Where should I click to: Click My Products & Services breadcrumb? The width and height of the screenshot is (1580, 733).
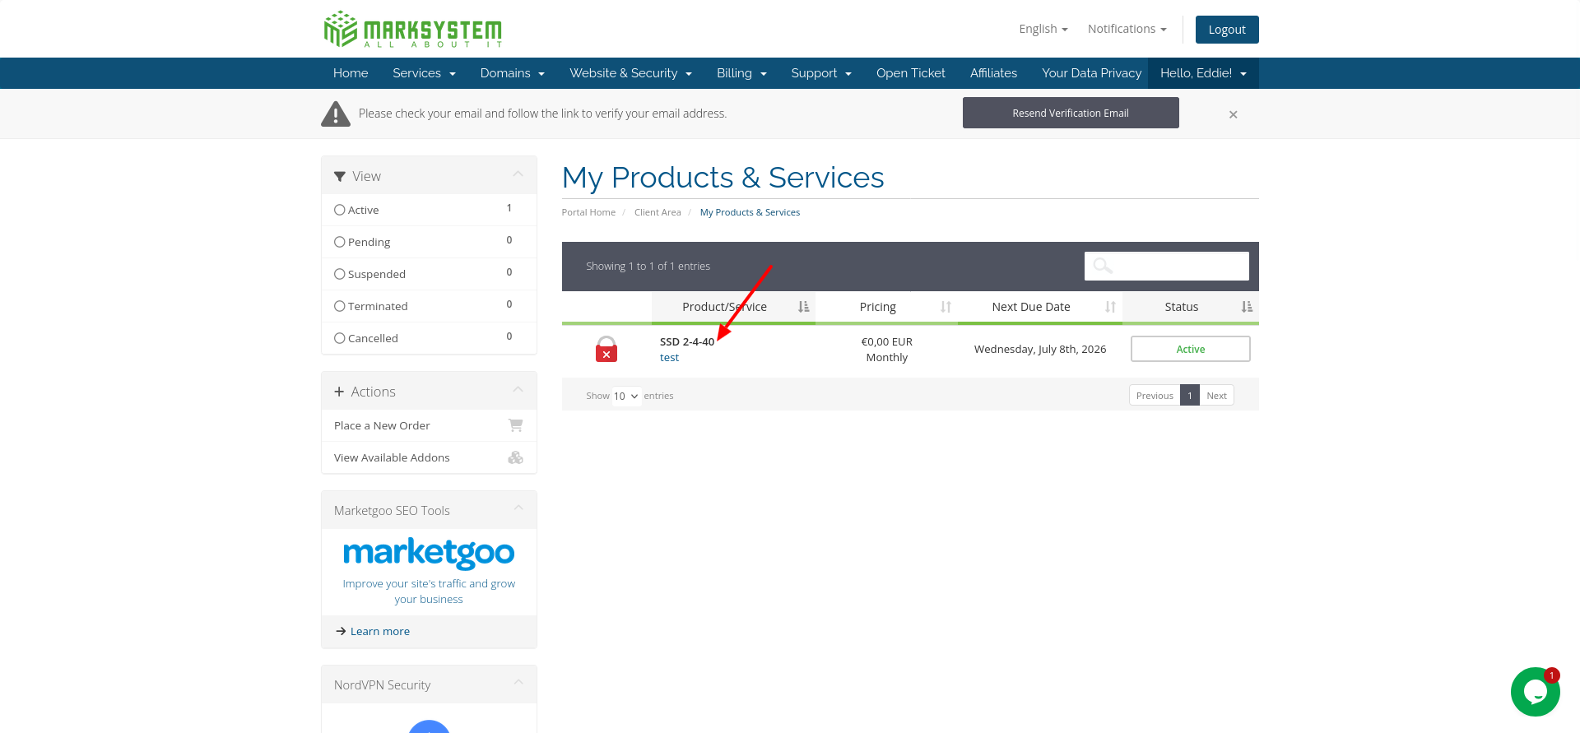tap(750, 212)
